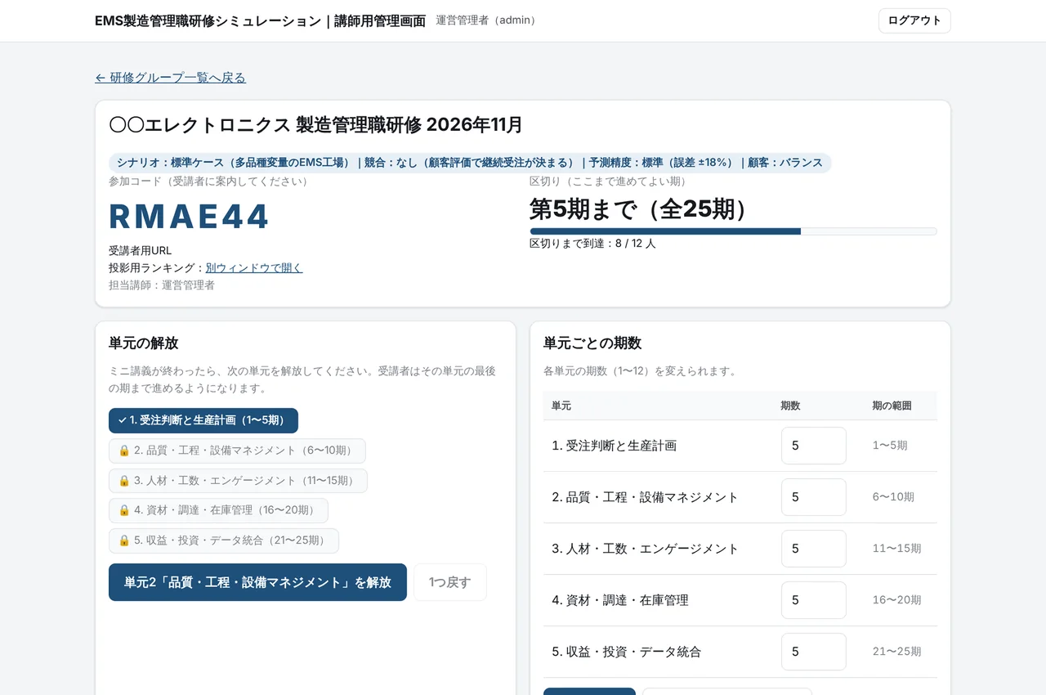Click checkmark icon on 受注判断と生産計画 chip

coord(123,420)
